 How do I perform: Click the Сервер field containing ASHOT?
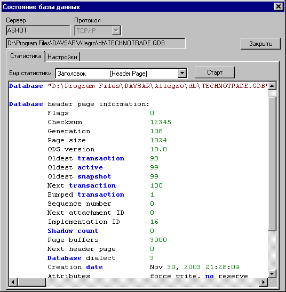(38, 30)
